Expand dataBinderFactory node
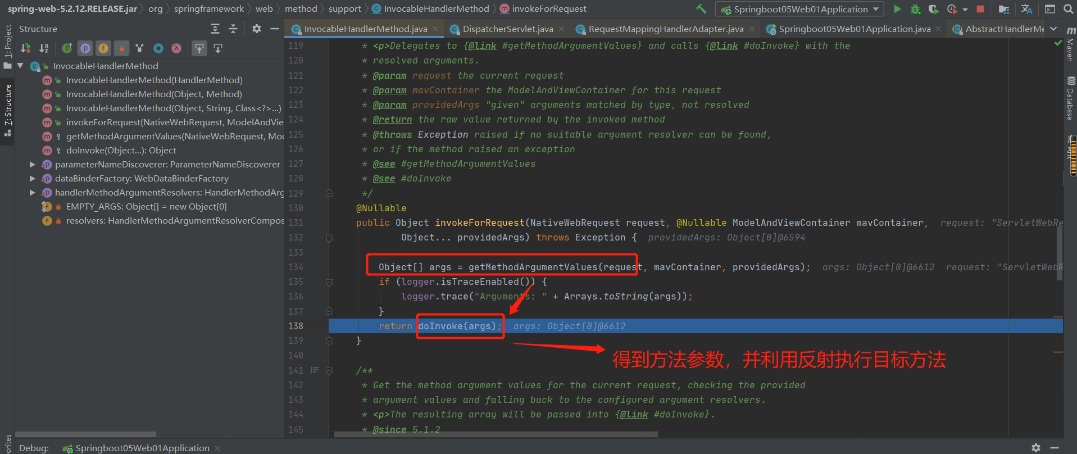 (x=32, y=179)
